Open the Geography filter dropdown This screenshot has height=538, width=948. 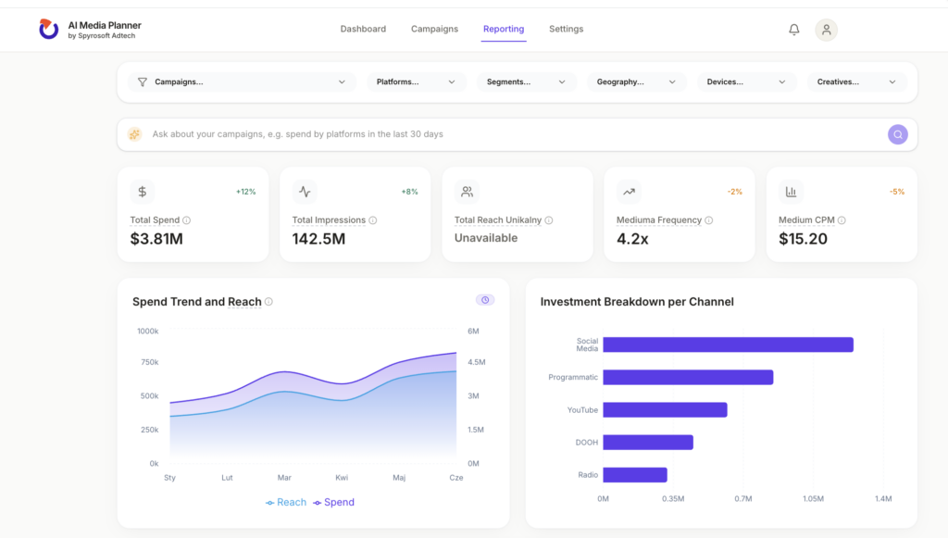coord(636,82)
